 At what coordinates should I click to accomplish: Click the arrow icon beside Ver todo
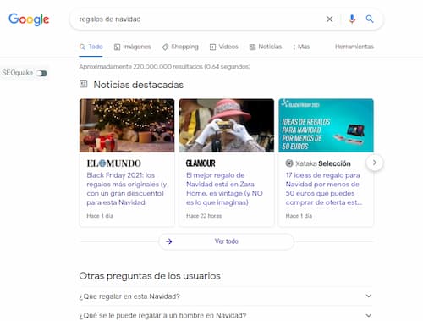coord(169,241)
